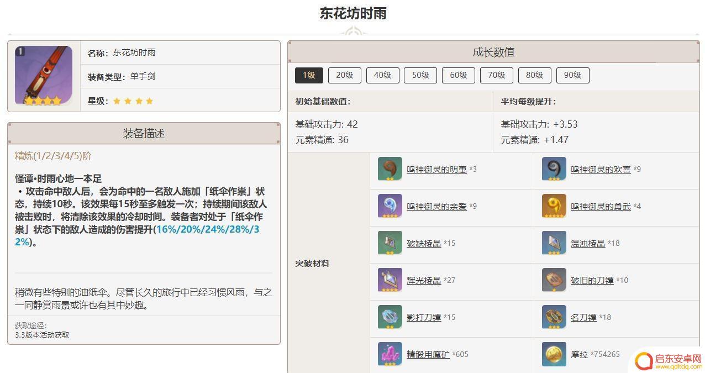Switch to the 20级 level tab
705x373 pixels.
345,75
